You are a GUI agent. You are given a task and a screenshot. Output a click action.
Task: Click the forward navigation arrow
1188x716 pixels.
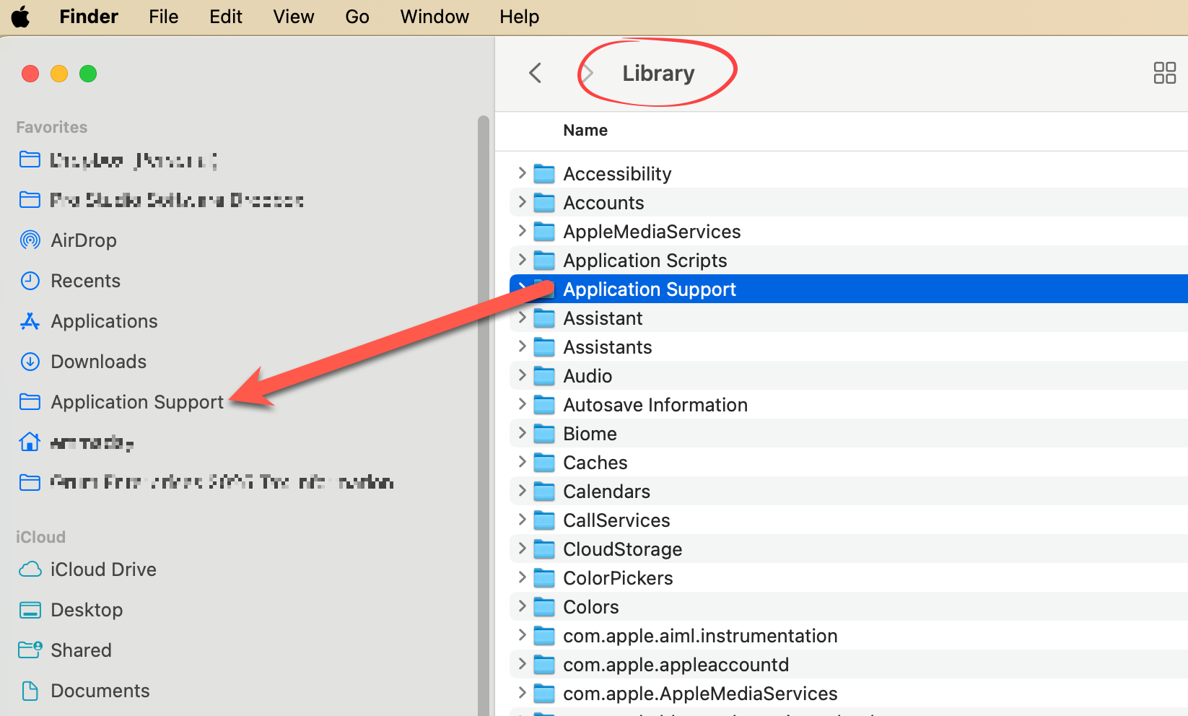(x=588, y=73)
